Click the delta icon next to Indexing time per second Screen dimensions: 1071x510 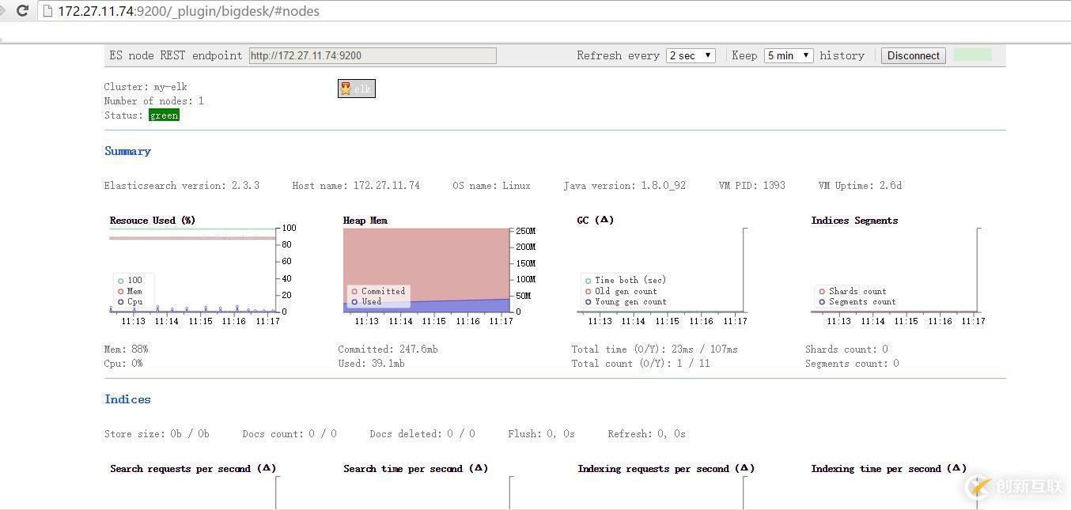tap(956, 467)
